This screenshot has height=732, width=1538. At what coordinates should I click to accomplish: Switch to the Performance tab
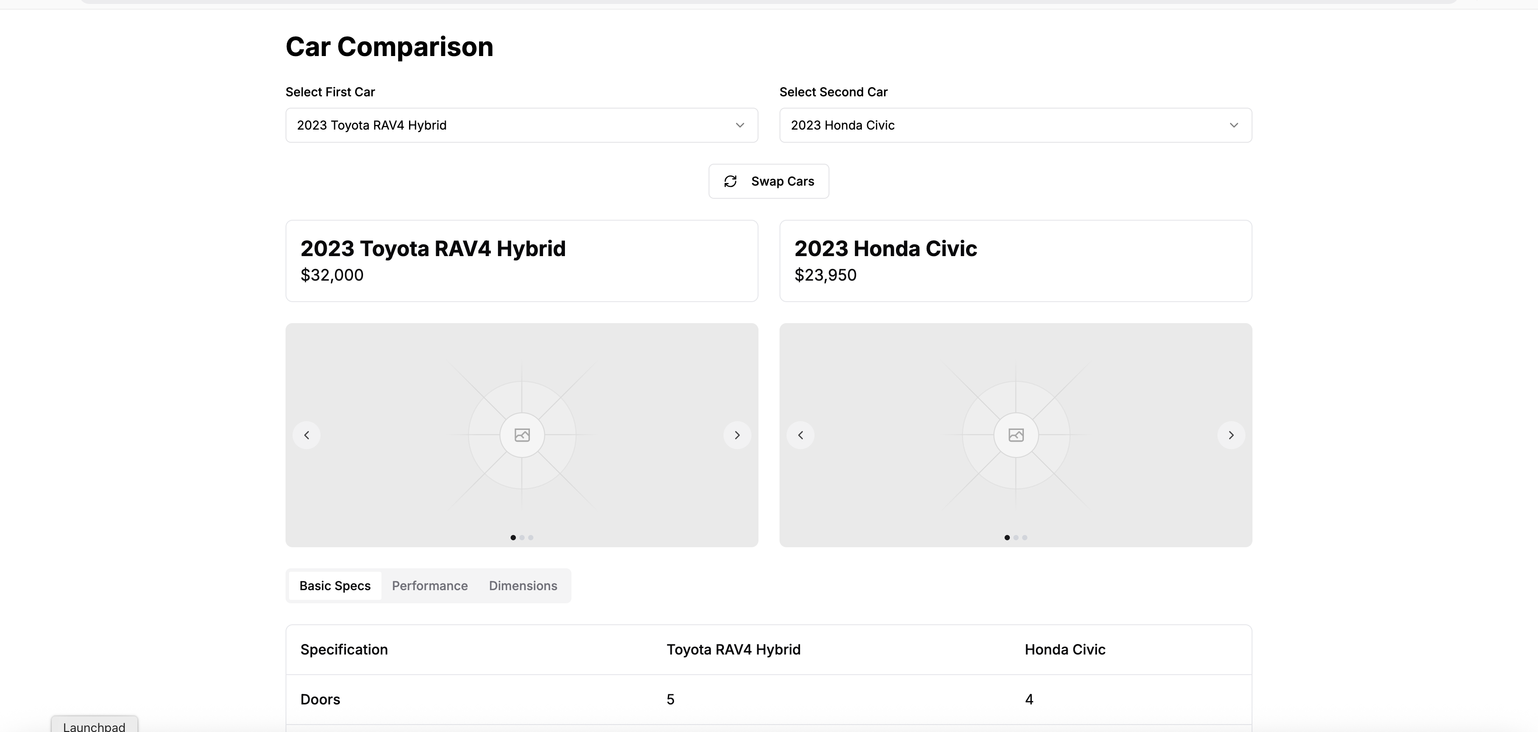coord(429,586)
